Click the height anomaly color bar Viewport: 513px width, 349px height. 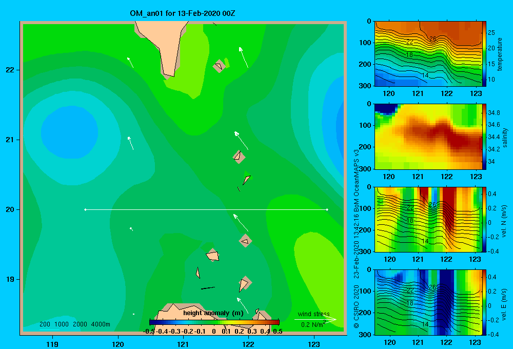(214, 322)
